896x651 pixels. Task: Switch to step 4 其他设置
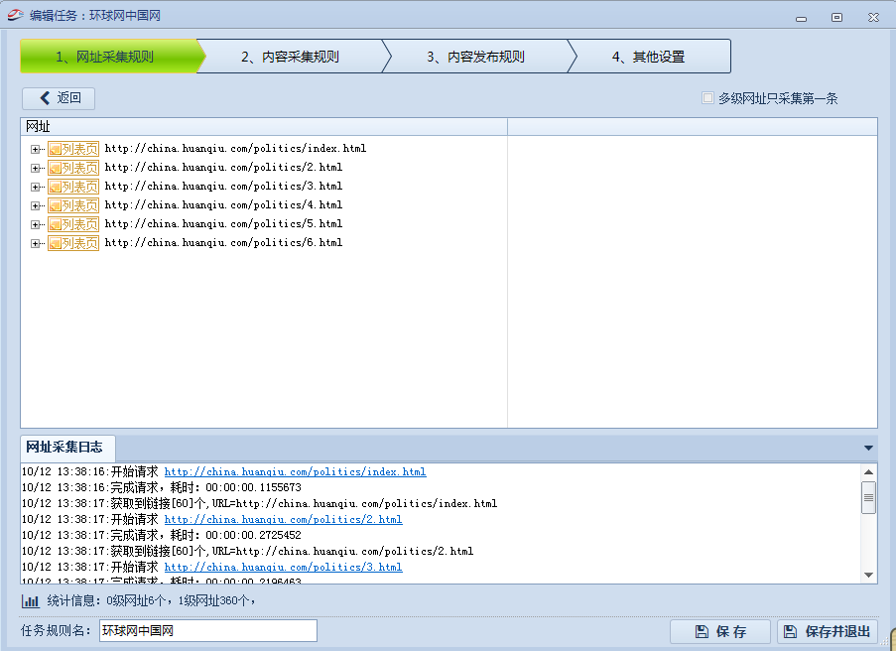tap(649, 57)
